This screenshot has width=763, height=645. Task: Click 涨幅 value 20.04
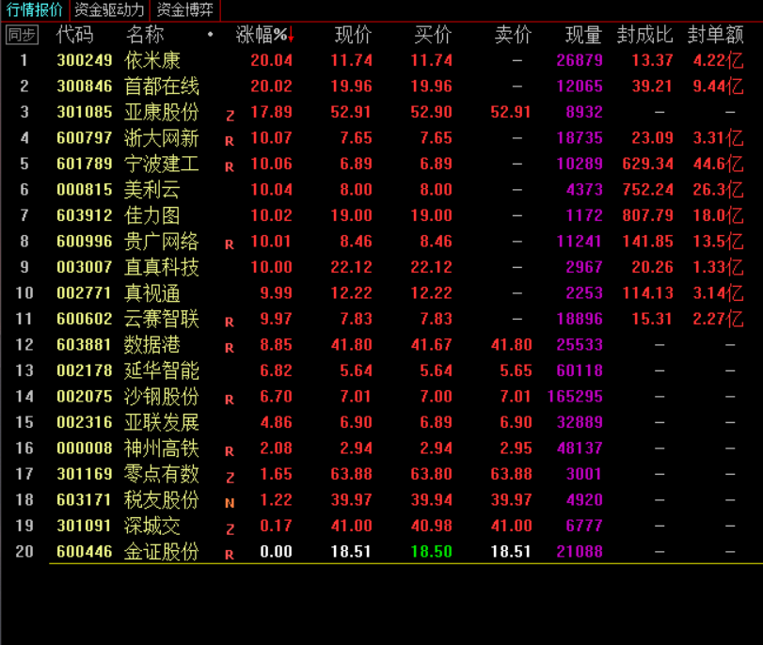click(272, 60)
